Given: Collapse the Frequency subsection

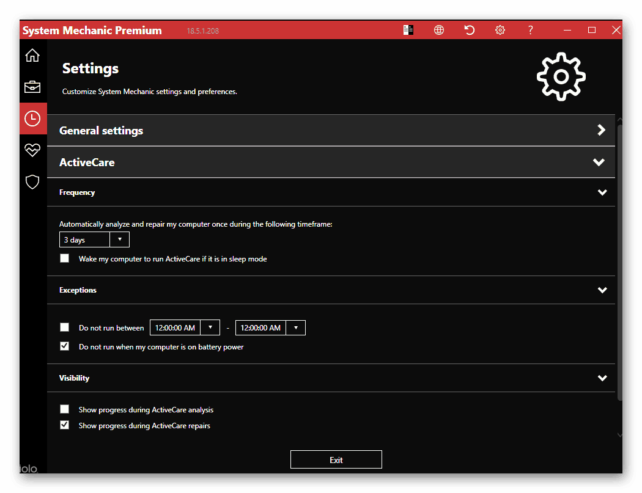Looking at the screenshot, I should [331, 192].
